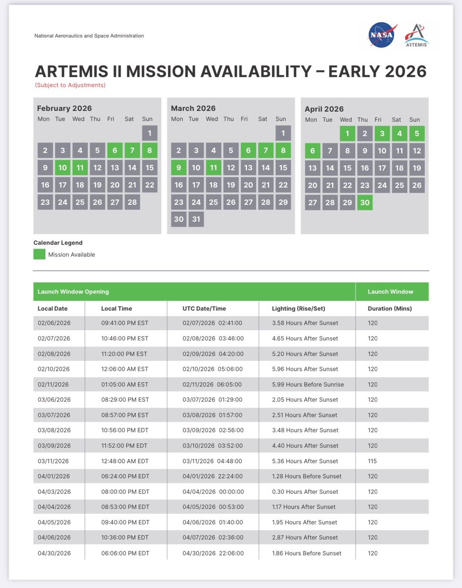Click April 1 on the April calendar
This screenshot has width=462, height=588.
pos(347,134)
